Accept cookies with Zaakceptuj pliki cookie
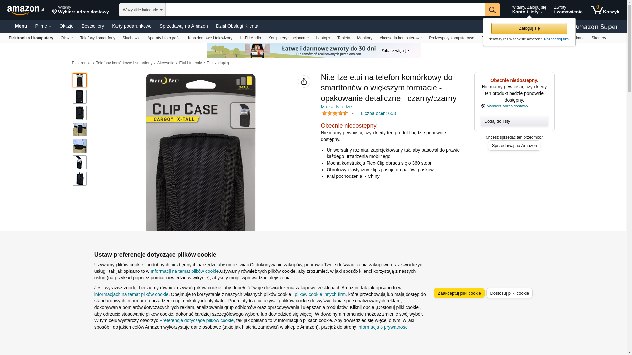The width and height of the screenshot is (632, 355). (x=459, y=293)
